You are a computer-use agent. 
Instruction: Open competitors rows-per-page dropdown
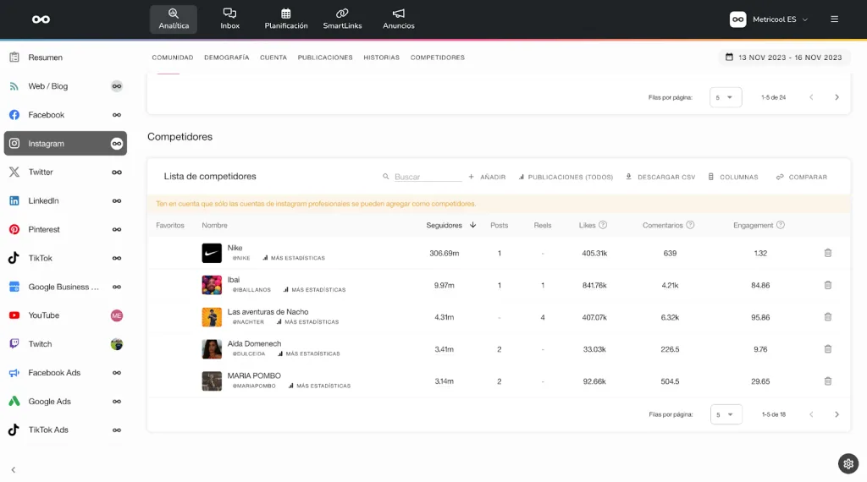726,414
